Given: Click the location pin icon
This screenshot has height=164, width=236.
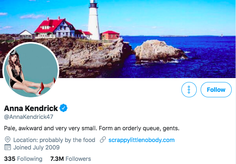Looking at the screenshot, I should [x=7, y=140].
